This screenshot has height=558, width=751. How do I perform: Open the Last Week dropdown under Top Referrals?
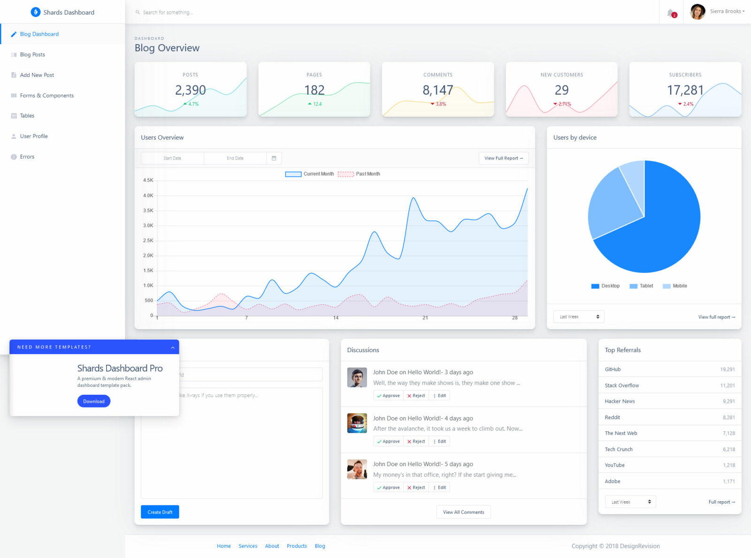coord(630,501)
